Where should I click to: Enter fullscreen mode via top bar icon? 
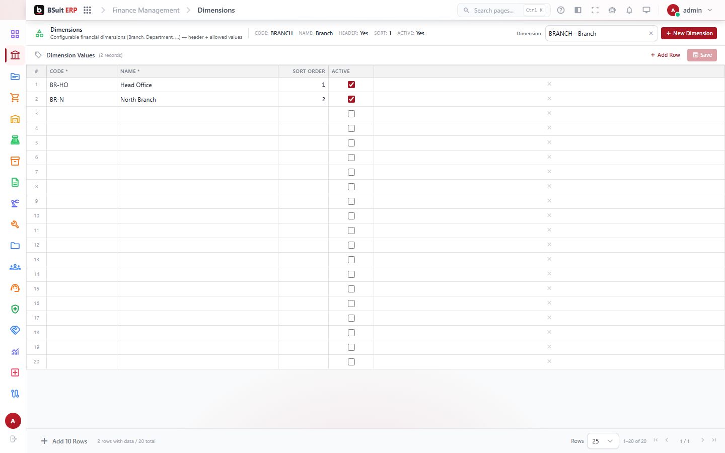pyautogui.click(x=595, y=10)
